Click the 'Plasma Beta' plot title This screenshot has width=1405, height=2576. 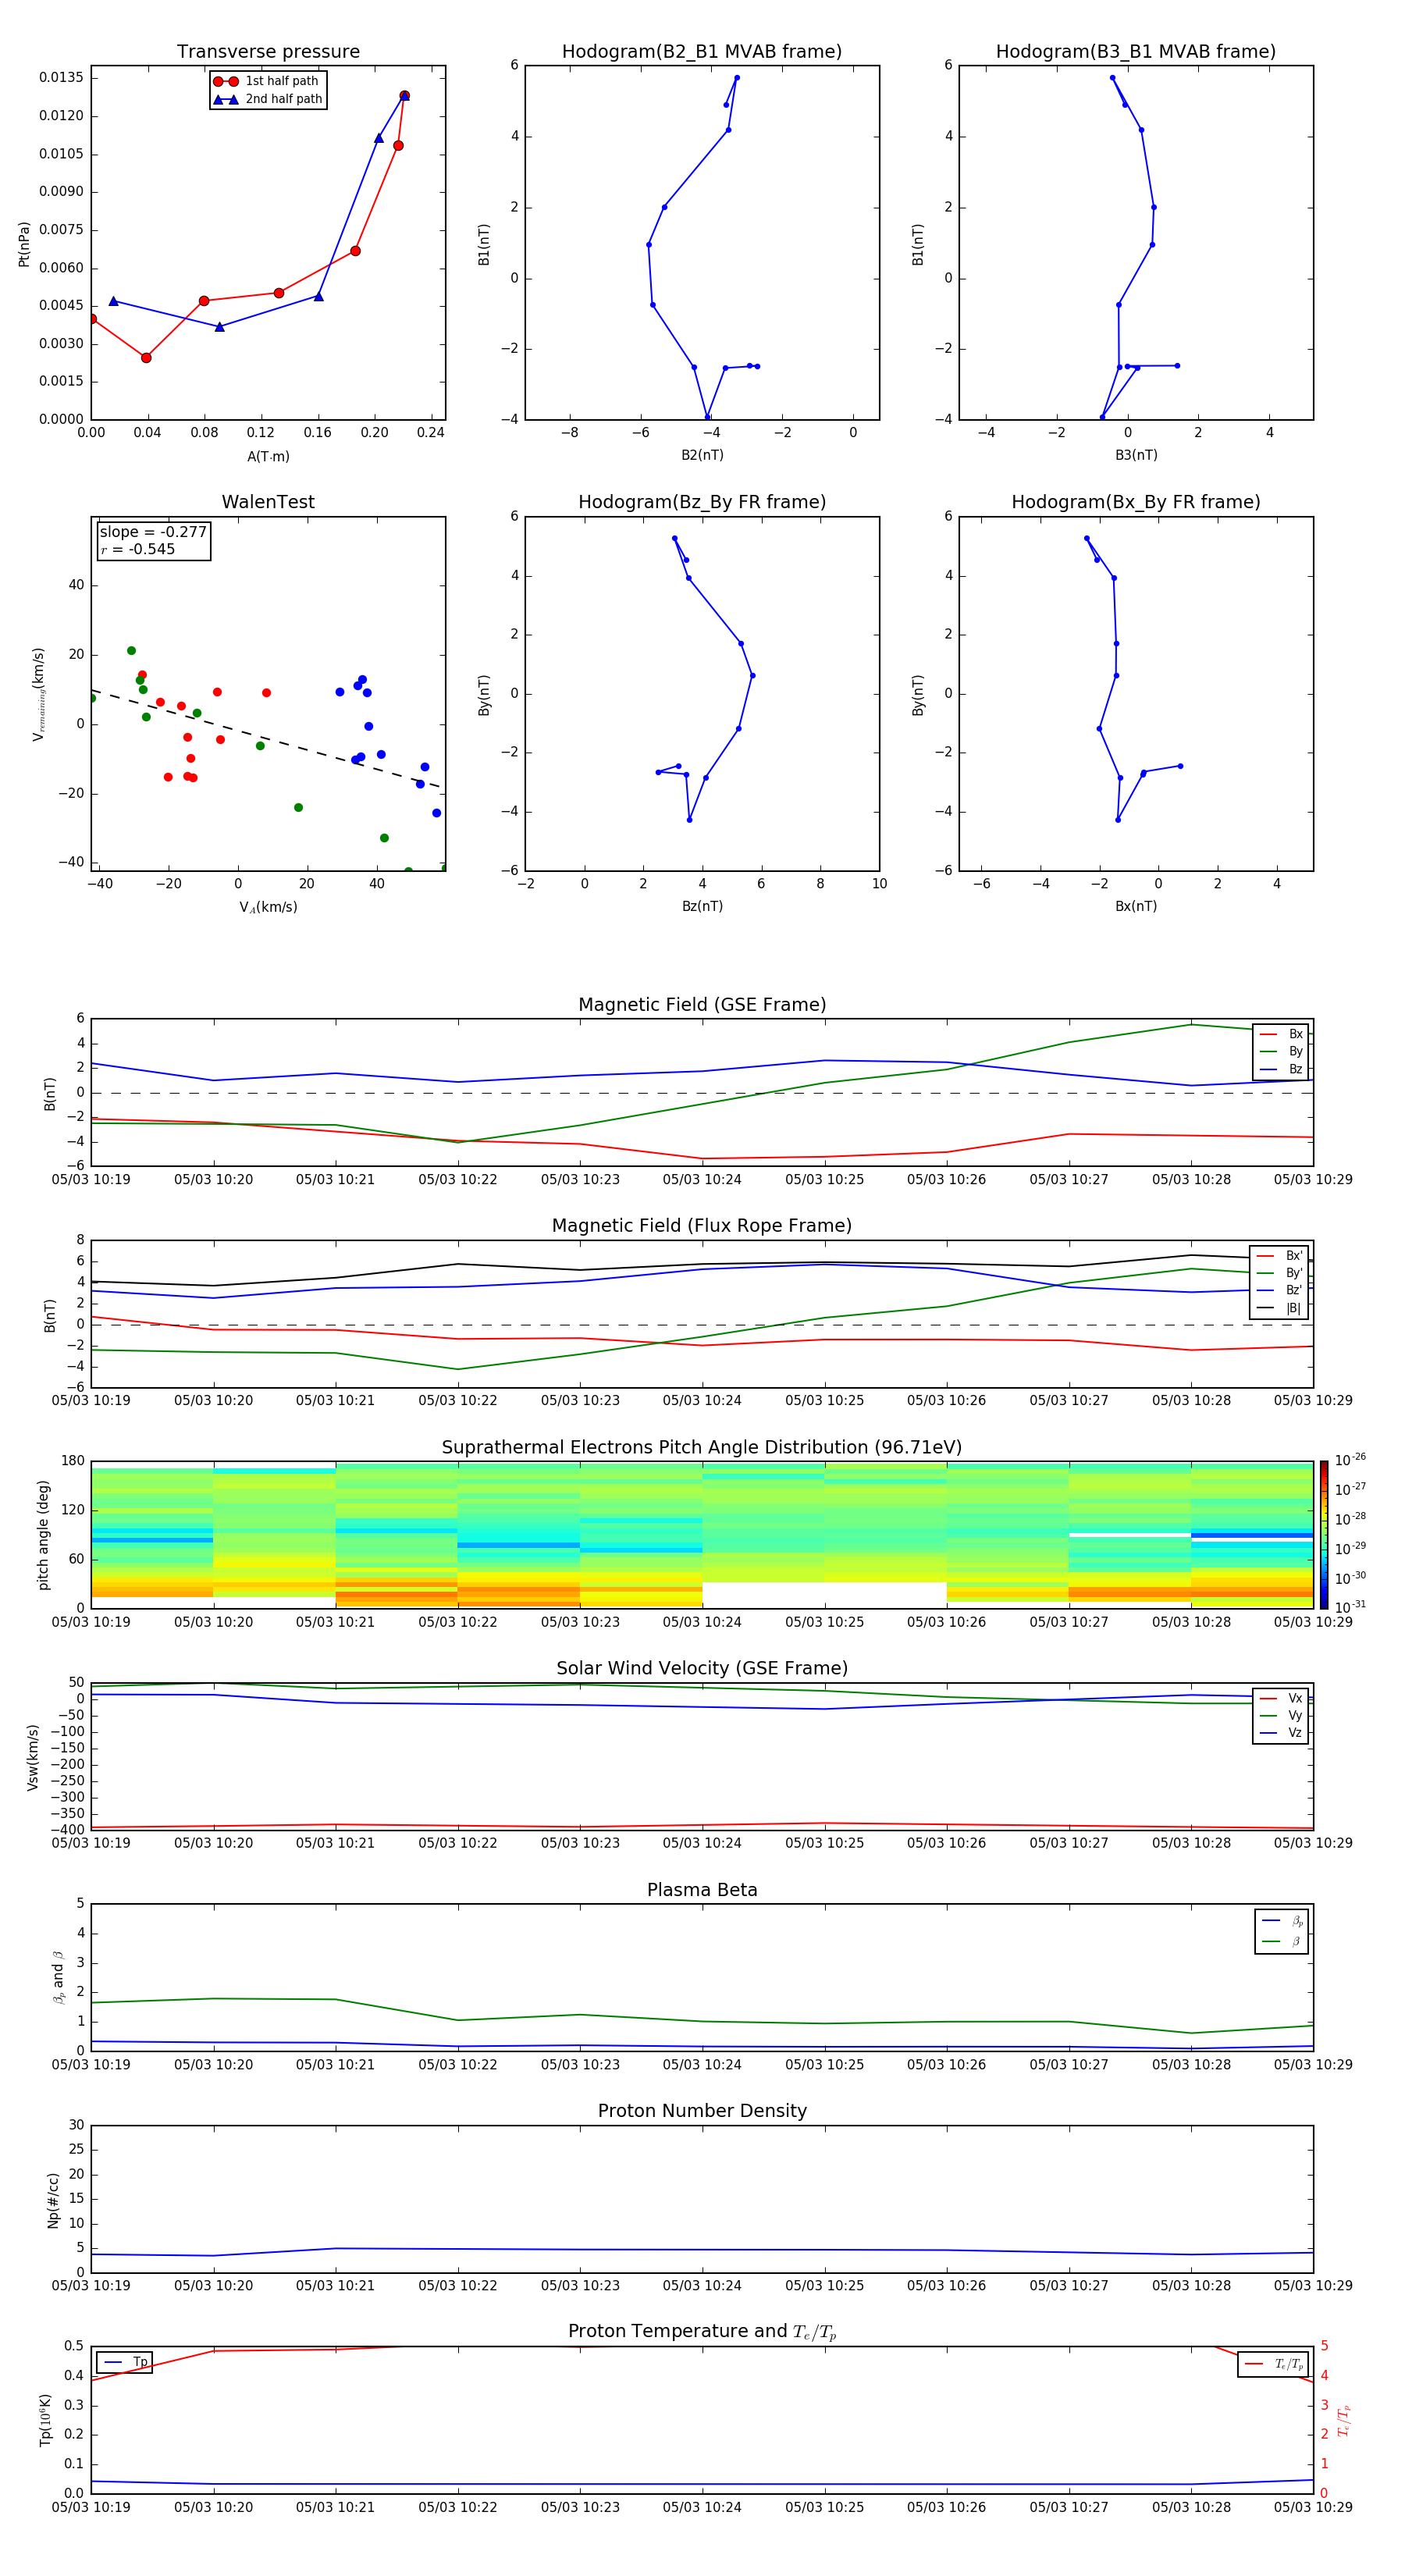point(702,1891)
